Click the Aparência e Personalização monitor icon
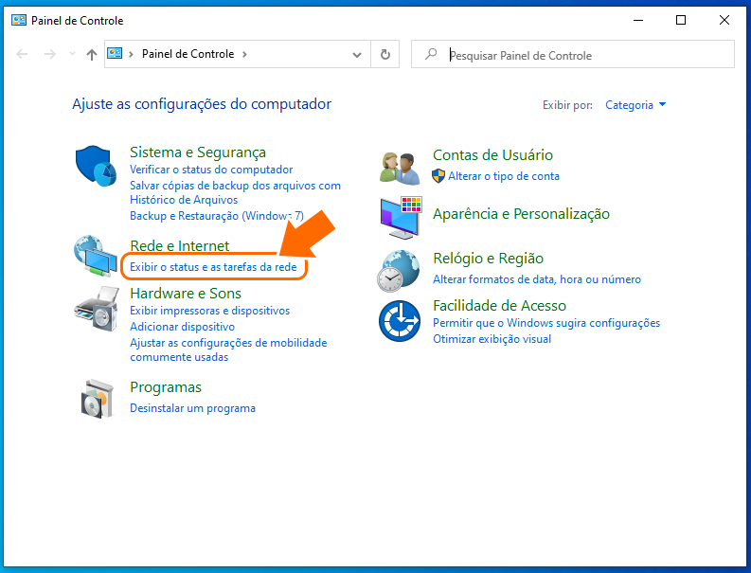The image size is (751, 573). (x=401, y=218)
